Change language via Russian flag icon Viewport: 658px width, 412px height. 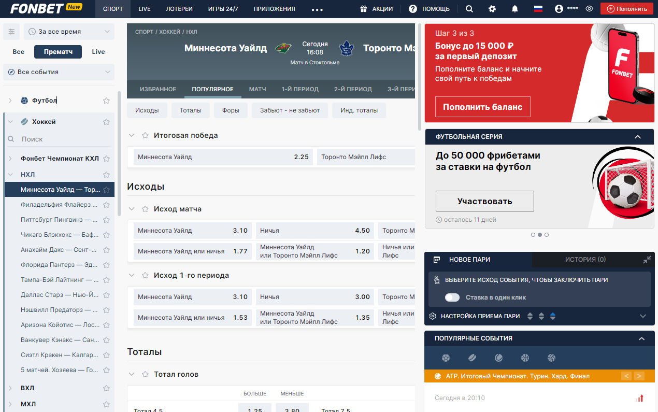(x=538, y=9)
